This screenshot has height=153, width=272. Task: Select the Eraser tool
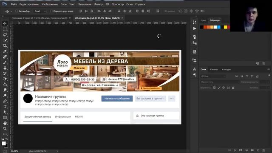coord(5,79)
